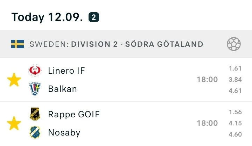This screenshot has height=146, width=252.
Task: Open Linero IF team name
Action: [66, 71]
